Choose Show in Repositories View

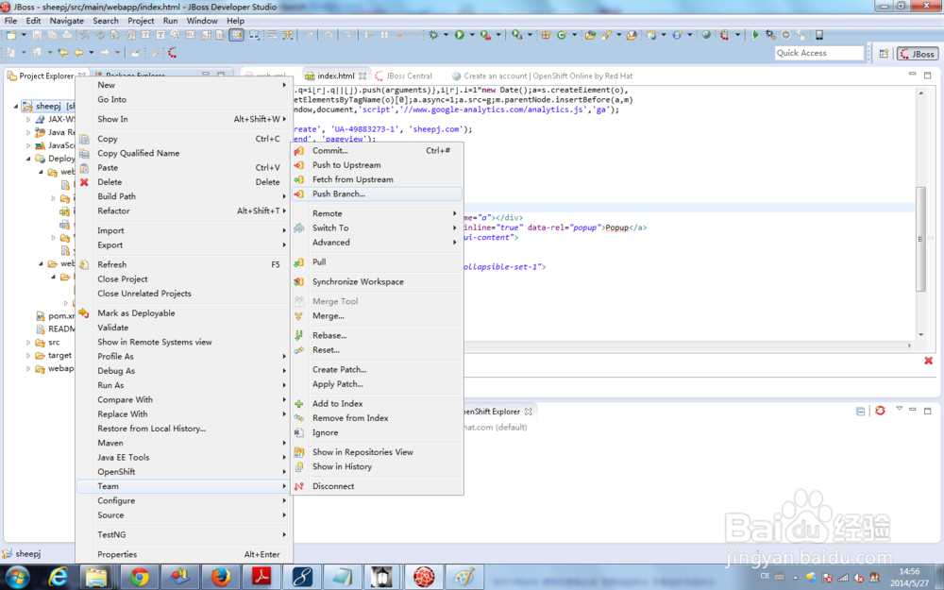[377, 452]
